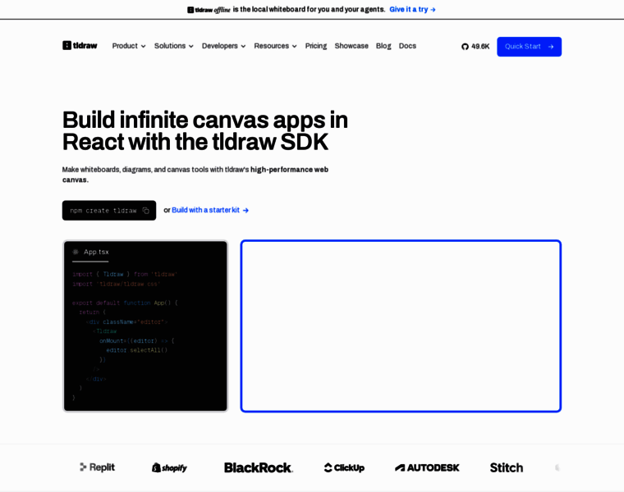The image size is (624, 492).
Task: Open Build with a starter kit link
Action: click(210, 210)
